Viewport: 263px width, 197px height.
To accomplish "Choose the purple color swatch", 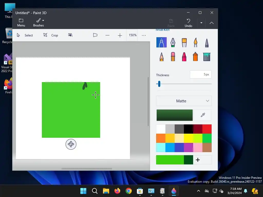I will (188, 147).
